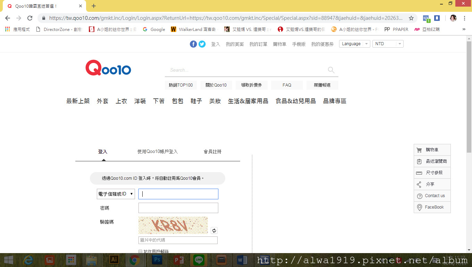472x267 pixels.
Task: Open Adobe Illustrator in the taskbar
Action: [x=114, y=260]
